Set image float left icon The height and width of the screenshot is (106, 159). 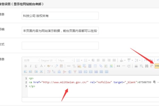(x=30, y=72)
